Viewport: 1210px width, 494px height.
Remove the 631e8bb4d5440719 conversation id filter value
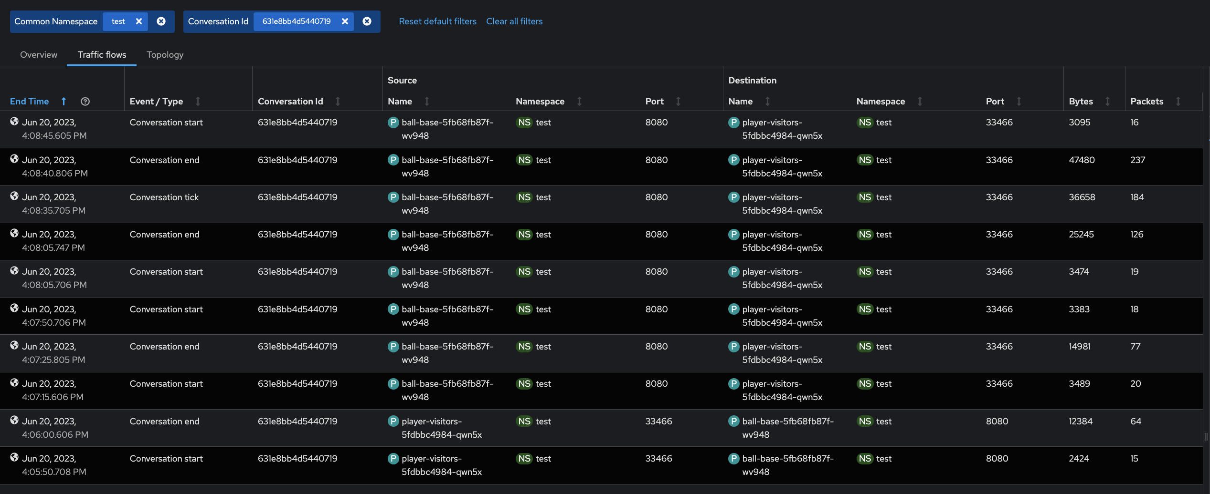point(345,21)
